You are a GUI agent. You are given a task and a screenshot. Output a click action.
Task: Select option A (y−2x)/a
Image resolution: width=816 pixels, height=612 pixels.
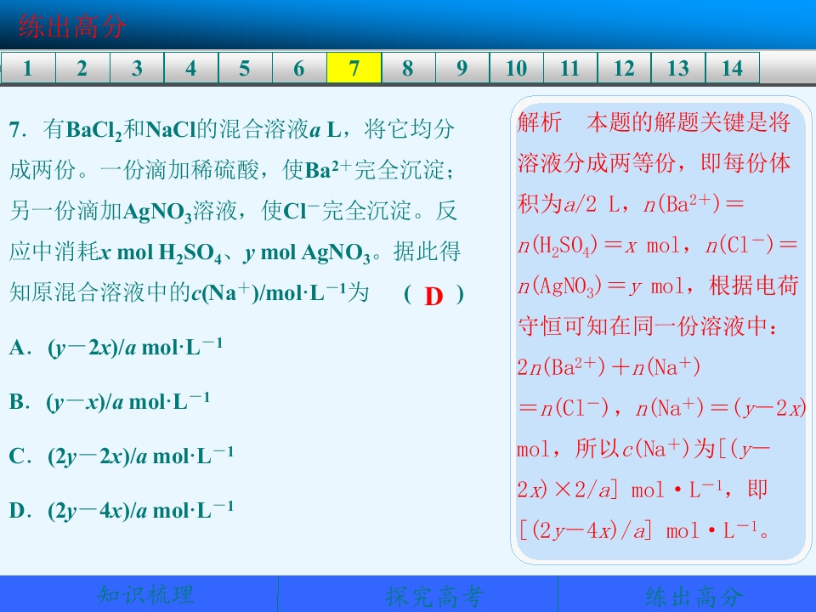click(x=116, y=347)
